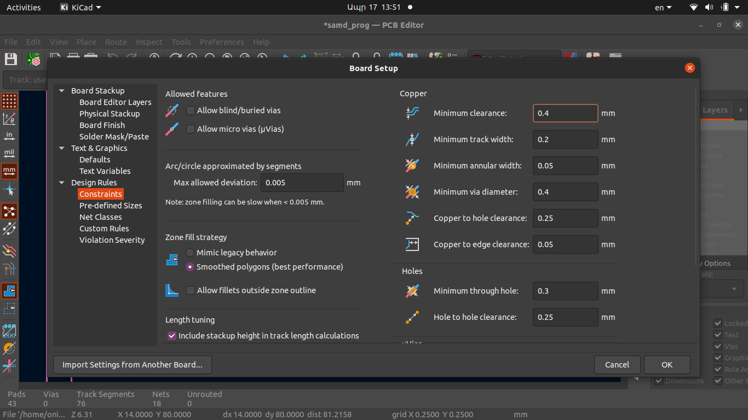Screen dimensions: 748x420
Task: Click the Activities button
Action: point(24,8)
